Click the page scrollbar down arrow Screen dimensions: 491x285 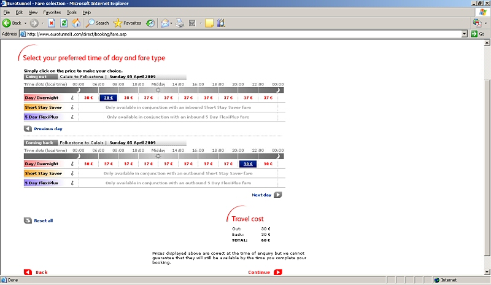(x=487, y=272)
